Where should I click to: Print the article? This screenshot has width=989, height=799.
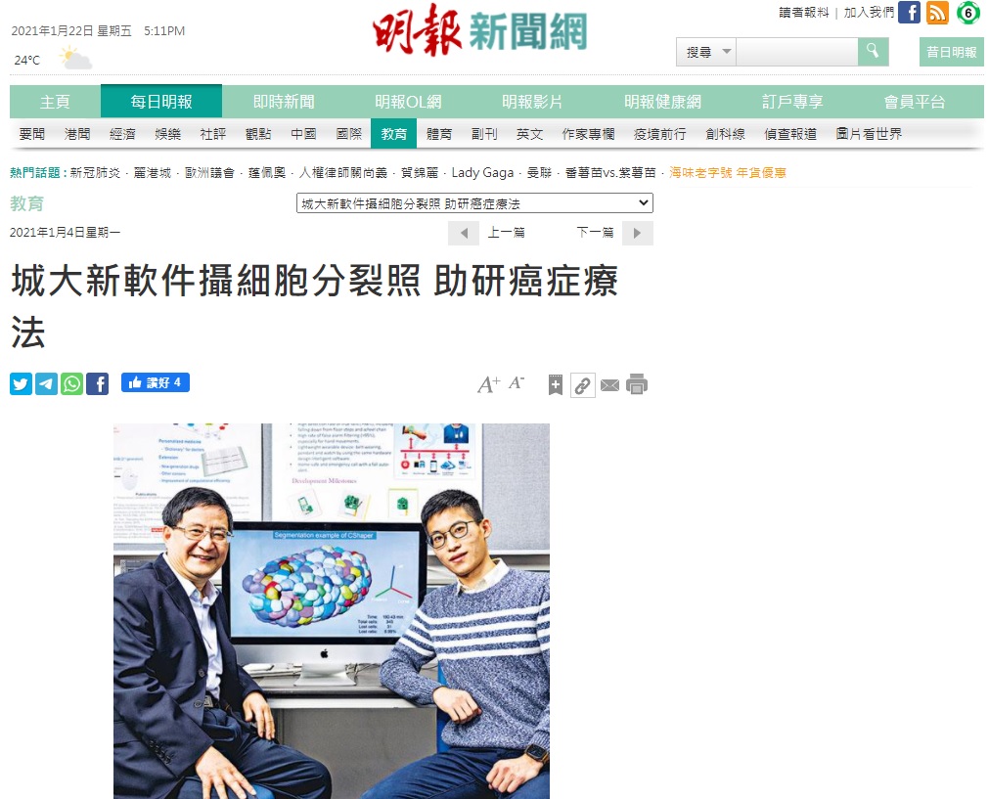click(x=637, y=384)
